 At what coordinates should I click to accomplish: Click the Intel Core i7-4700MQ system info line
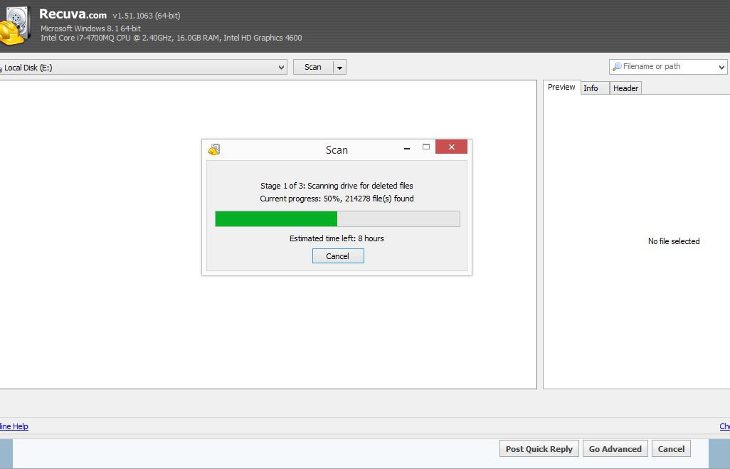171,38
